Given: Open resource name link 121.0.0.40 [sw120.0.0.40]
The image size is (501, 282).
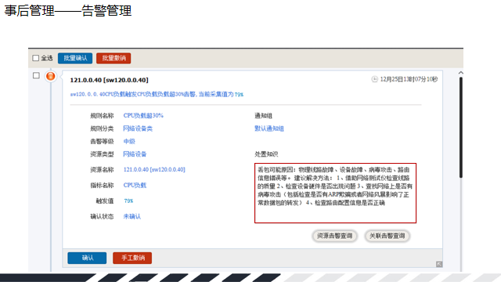Looking at the screenshot, I should [154, 169].
